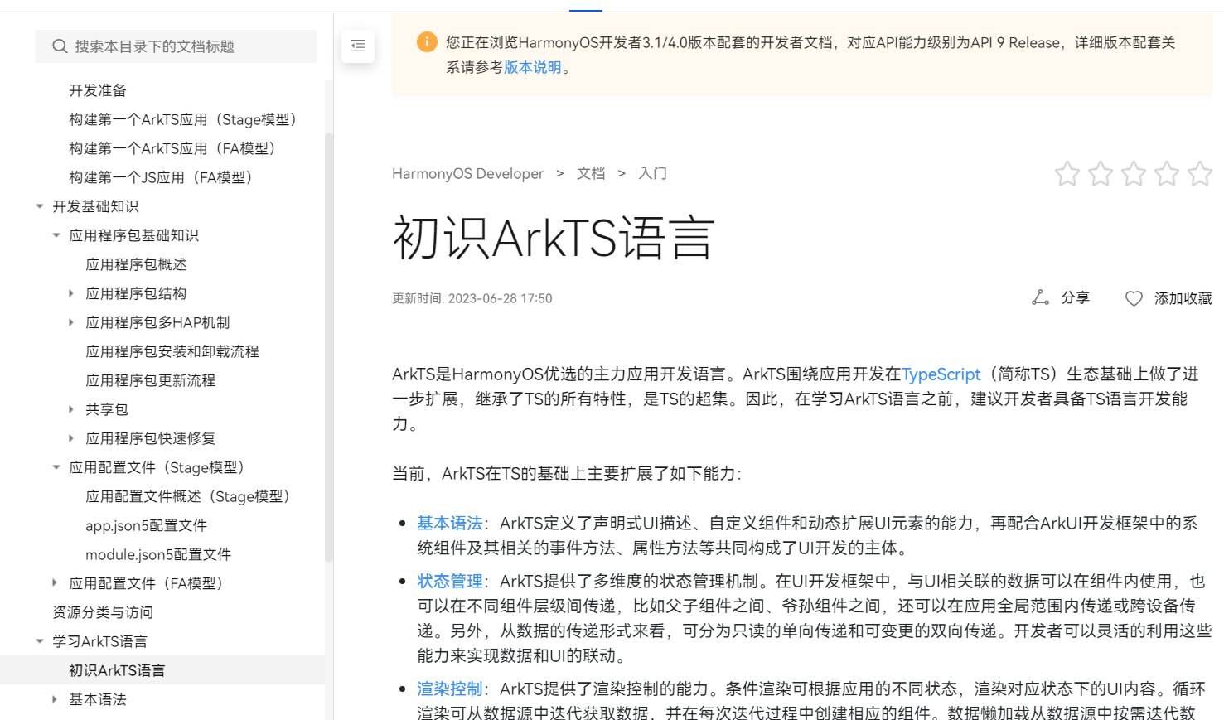
Task: Open 应用程序包安装和卸载流程 page
Action: tap(172, 351)
